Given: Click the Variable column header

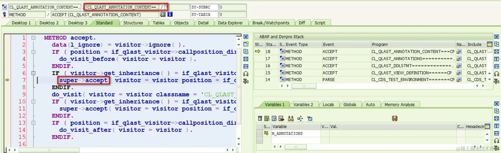Looking at the screenshot, I should pyautogui.click(x=296, y=127).
